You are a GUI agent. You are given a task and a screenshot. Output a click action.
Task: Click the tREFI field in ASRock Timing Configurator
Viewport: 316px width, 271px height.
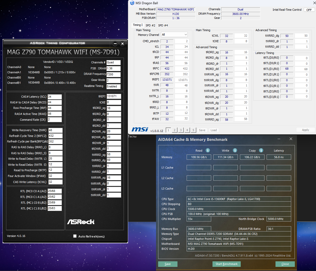[114, 96]
